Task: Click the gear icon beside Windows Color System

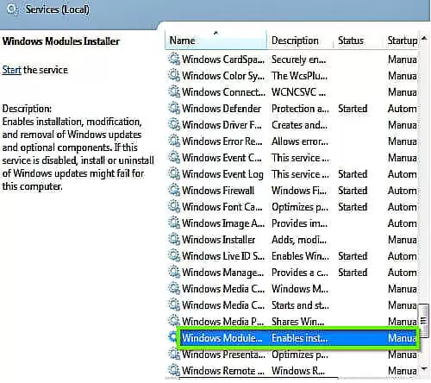Action: [x=174, y=75]
